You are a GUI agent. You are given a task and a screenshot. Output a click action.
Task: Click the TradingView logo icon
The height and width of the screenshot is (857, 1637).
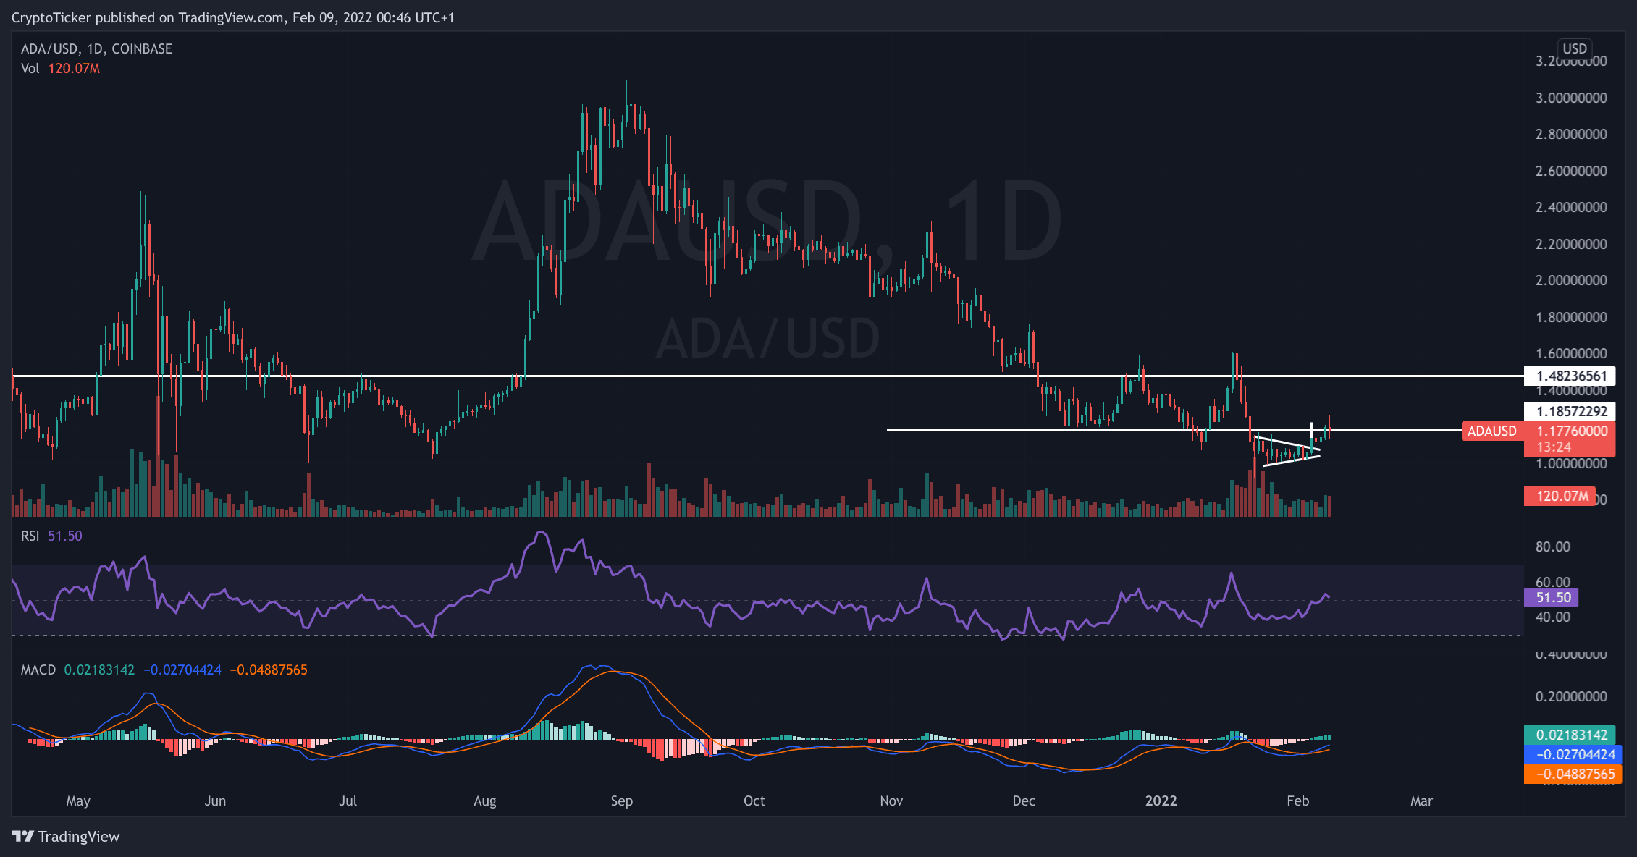click(22, 836)
